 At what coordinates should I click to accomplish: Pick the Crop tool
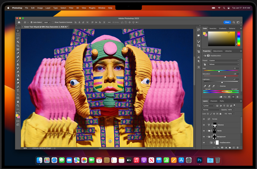[x=18, y=46]
